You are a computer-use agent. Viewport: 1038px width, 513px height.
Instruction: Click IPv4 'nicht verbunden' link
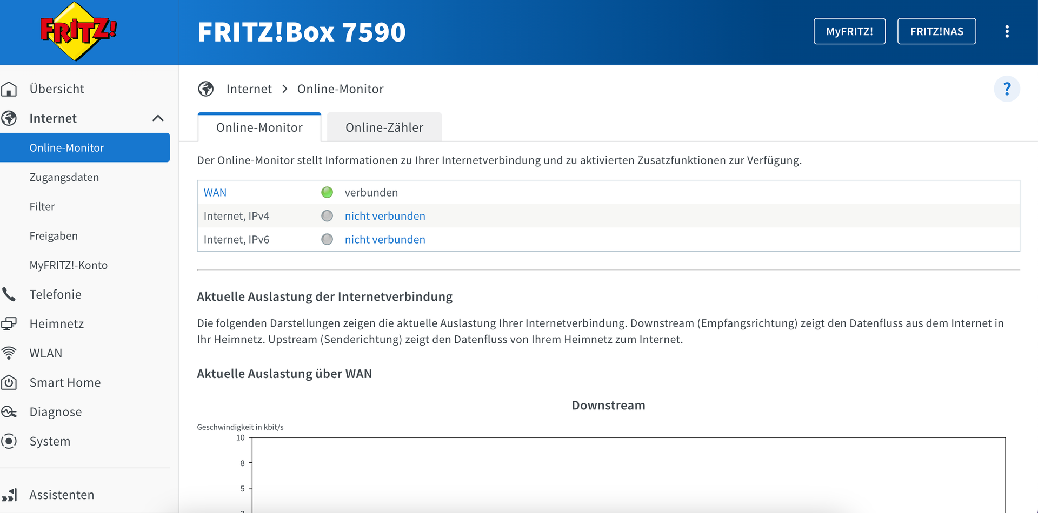pos(385,216)
